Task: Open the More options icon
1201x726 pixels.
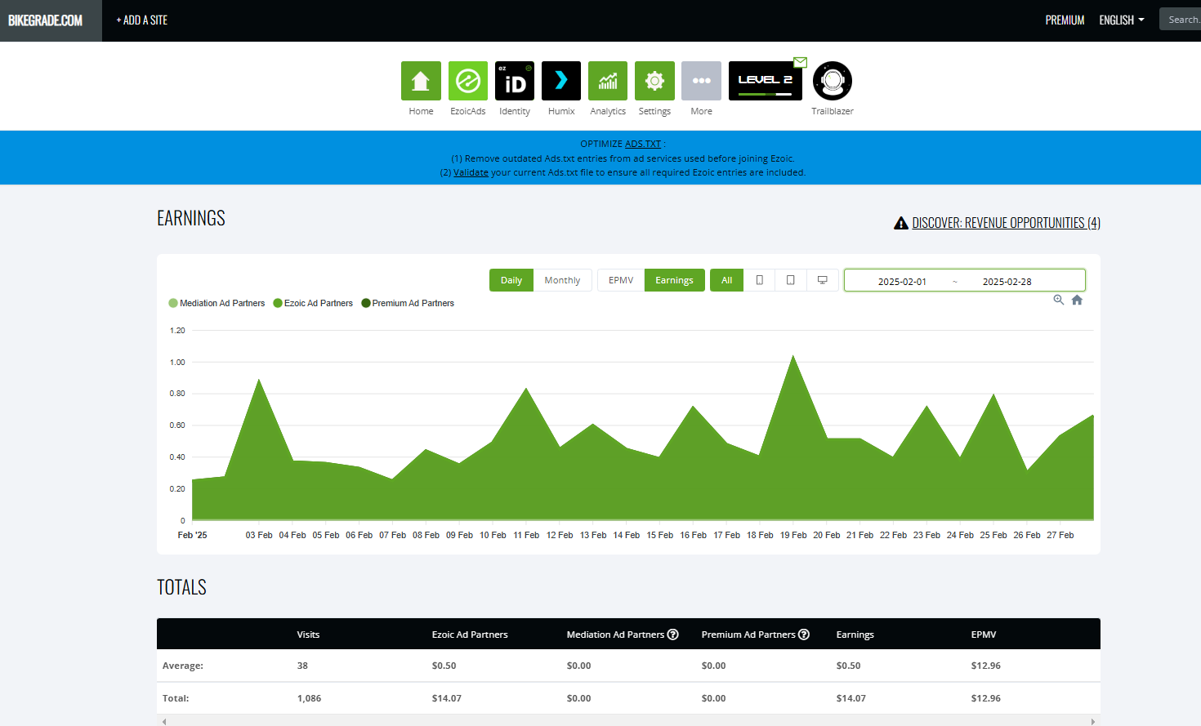Action: pos(701,81)
